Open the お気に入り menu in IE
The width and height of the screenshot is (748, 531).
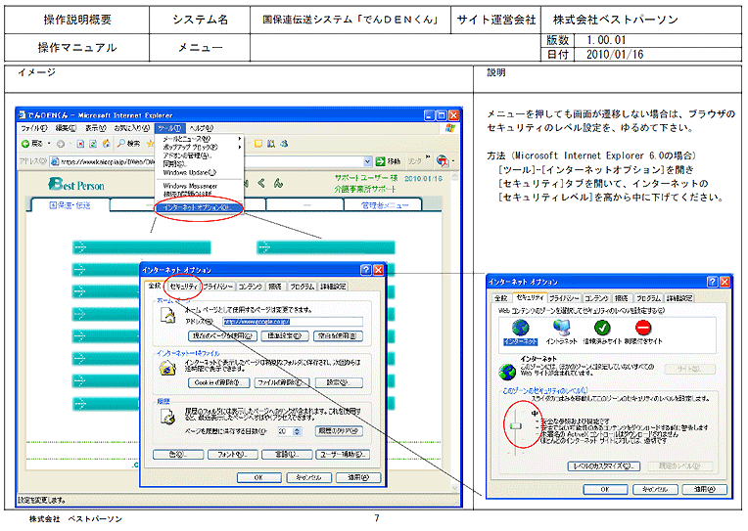[x=133, y=128]
